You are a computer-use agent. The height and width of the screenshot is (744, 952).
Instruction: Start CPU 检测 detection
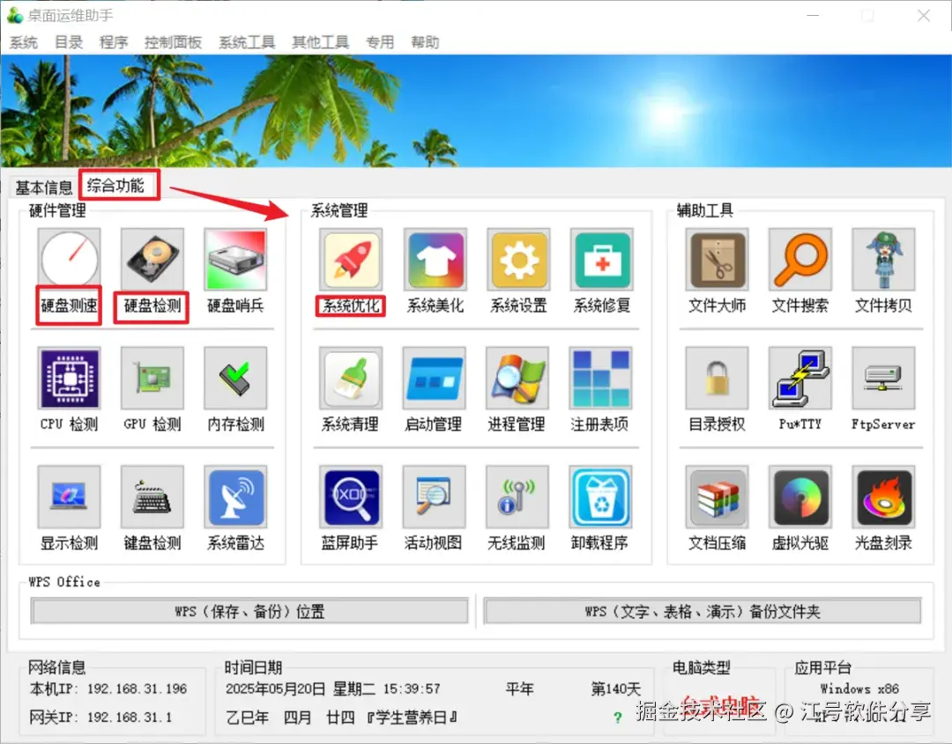pos(68,380)
